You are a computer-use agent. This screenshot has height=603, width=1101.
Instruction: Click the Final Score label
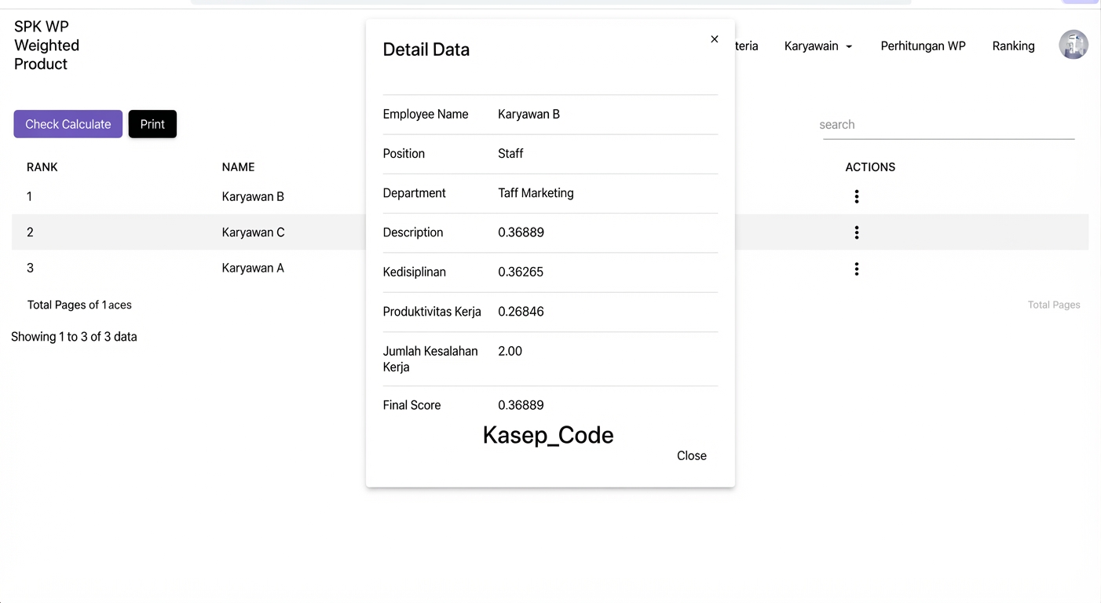[x=412, y=406]
